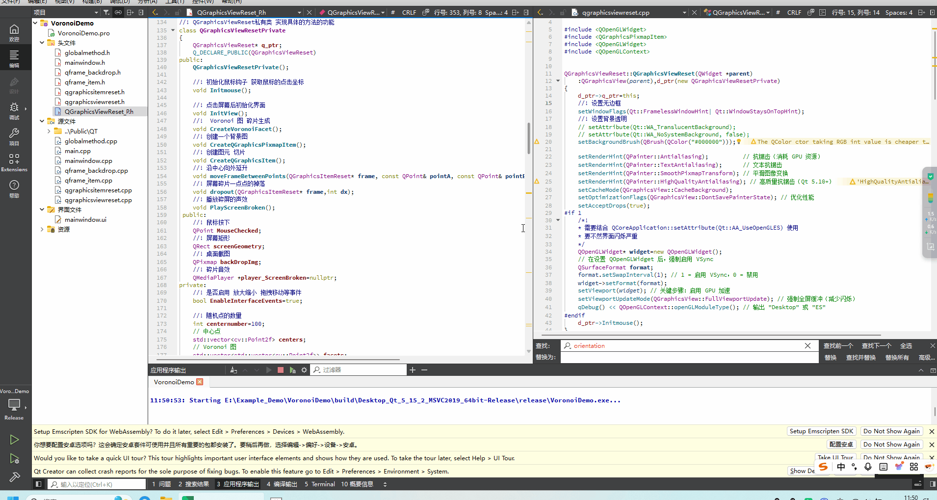Collapse the 头文件 headers folder
Image resolution: width=937 pixels, height=500 pixels.
coord(42,43)
